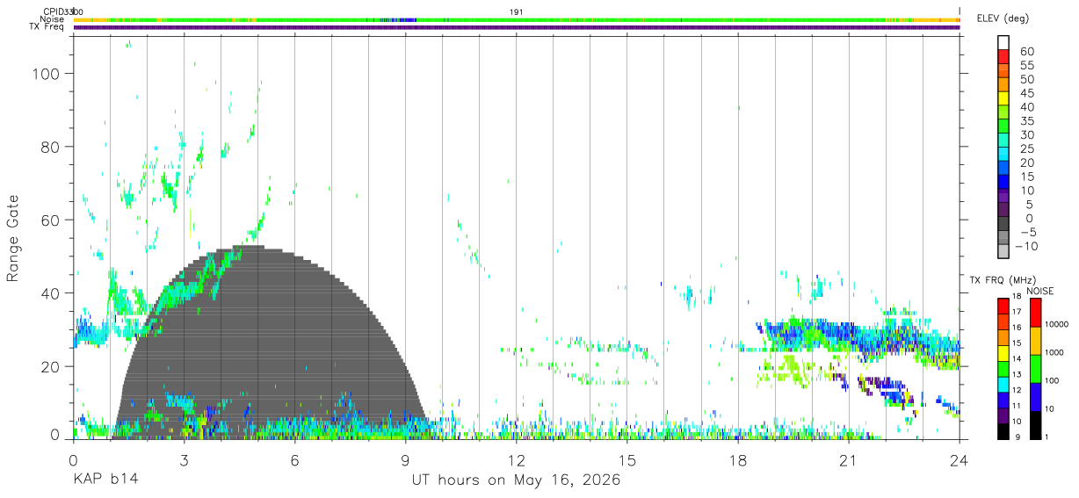Screen dimensions: 1079x498
Task: Click the red swatch between 55 and 60 on the ELEV bar
Action: (1003, 58)
